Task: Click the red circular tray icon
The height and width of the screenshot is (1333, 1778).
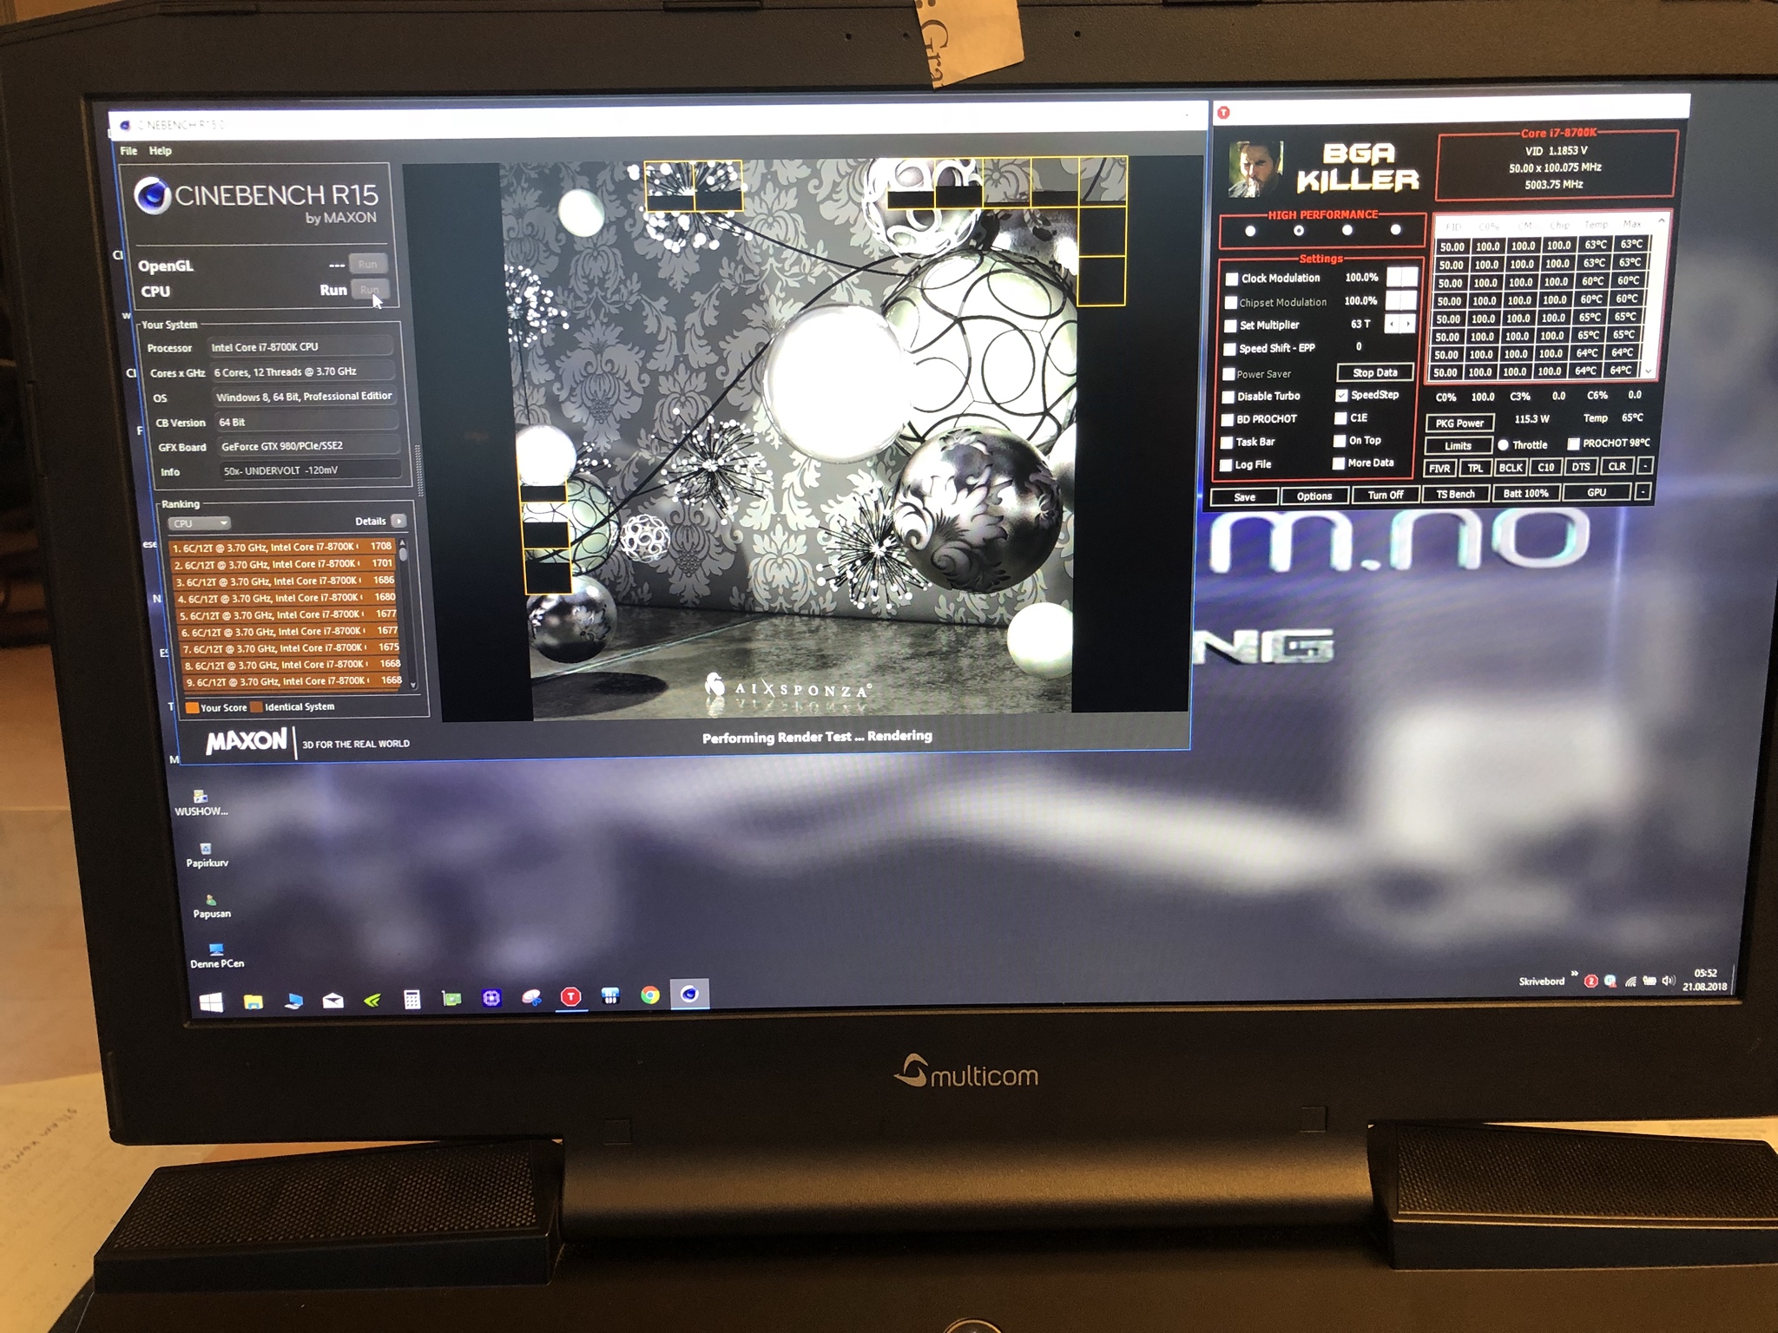Action: 1591,982
